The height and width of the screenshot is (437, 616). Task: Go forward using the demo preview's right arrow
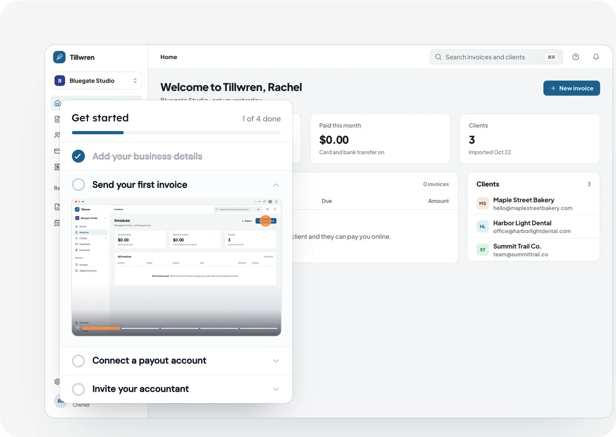(x=259, y=202)
